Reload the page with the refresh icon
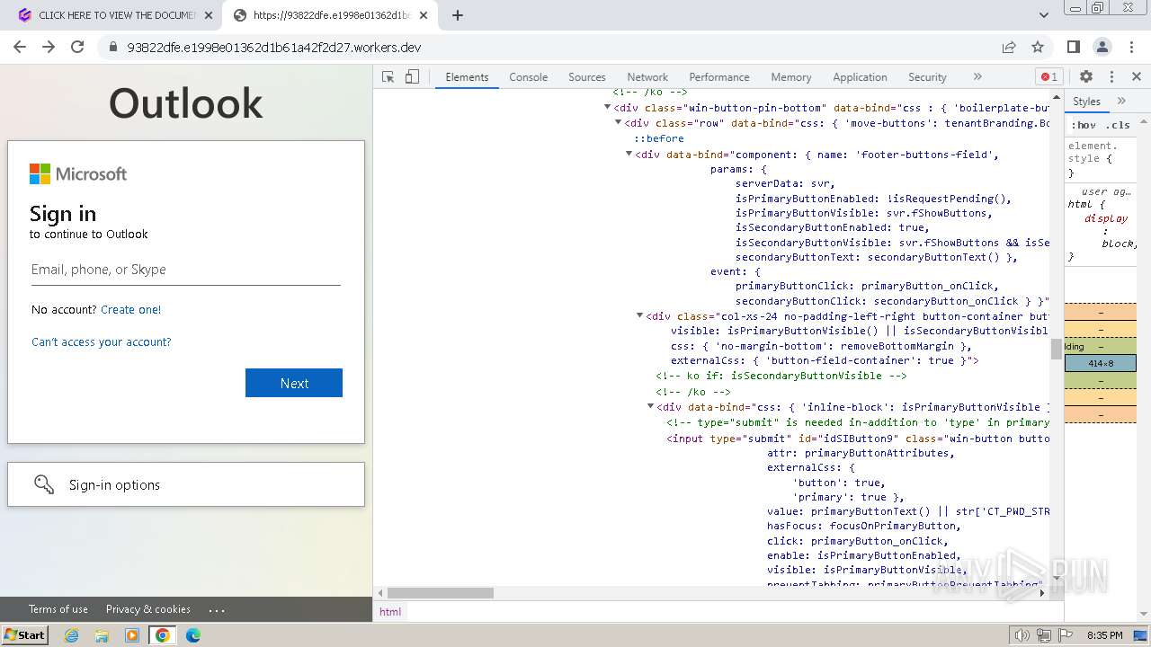The image size is (1151, 647). tap(77, 47)
